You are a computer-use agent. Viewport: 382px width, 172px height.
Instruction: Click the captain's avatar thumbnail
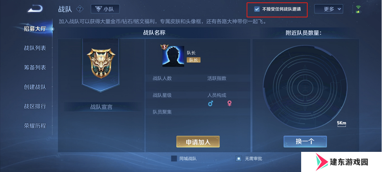click(173, 56)
